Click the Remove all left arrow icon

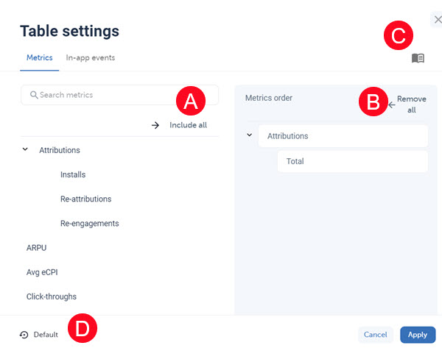coord(392,104)
